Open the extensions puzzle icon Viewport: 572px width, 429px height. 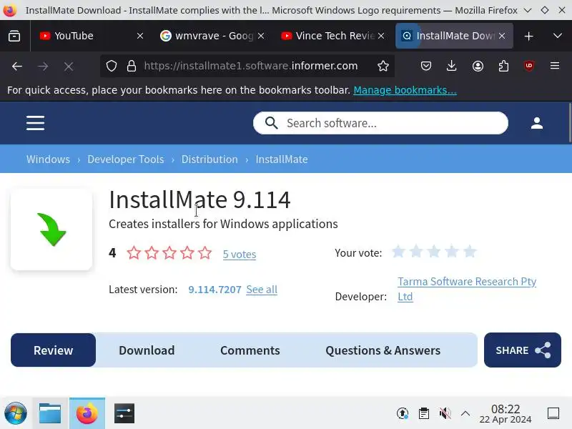click(x=503, y=66)
